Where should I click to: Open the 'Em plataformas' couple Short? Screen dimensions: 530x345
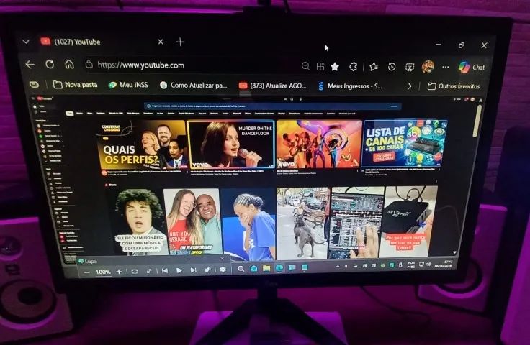[192, 222]
